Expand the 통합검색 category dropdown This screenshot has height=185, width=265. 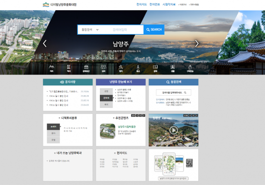[90, 30]
